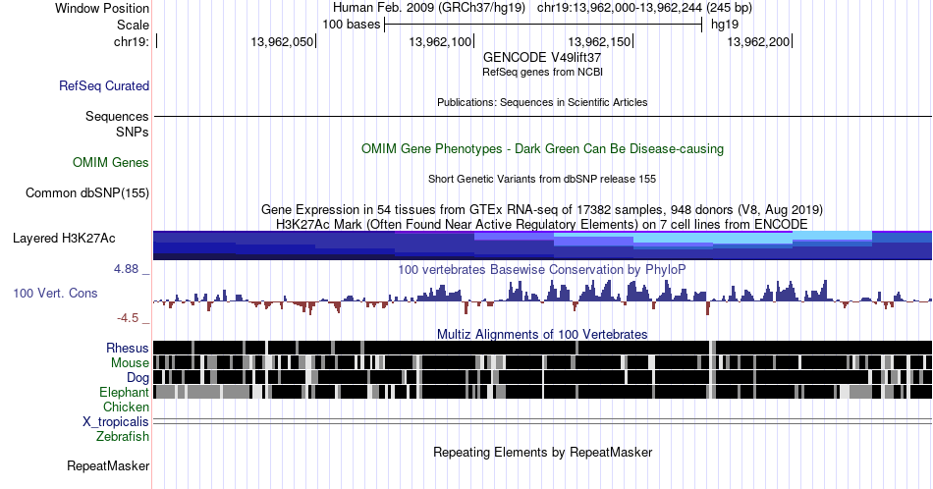Click the RefSeq Curated track label

103,85
